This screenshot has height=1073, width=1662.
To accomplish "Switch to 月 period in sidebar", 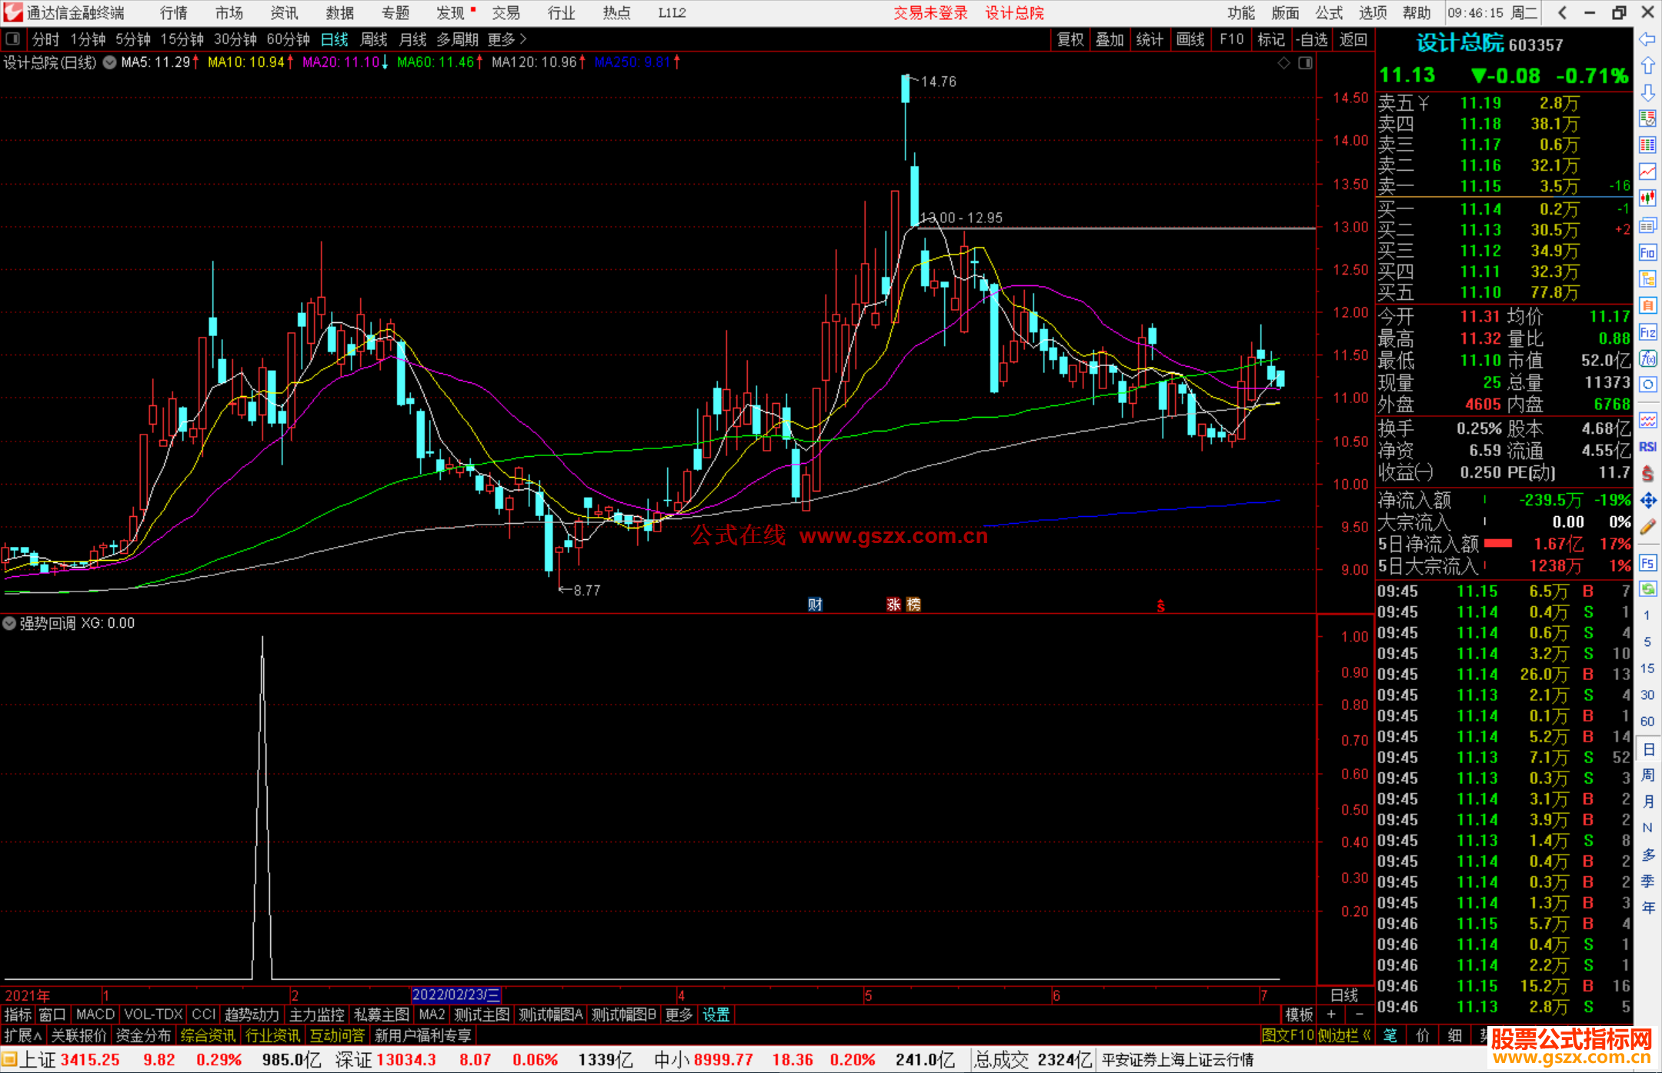I will [1647, 801].
